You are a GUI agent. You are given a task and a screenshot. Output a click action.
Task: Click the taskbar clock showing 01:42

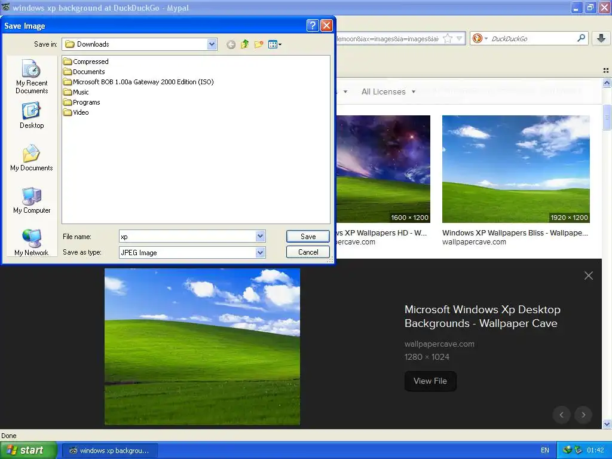[x=595, y=450]
